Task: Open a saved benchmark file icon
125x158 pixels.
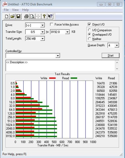Action: click(12, 16)
